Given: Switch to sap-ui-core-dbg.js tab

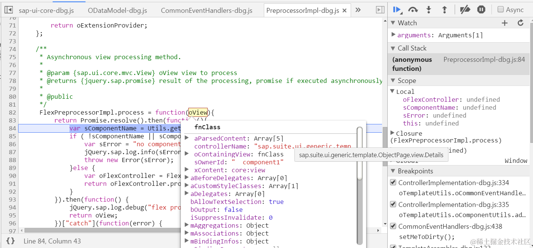Looking at the screenshot, I should coord(46,11).
